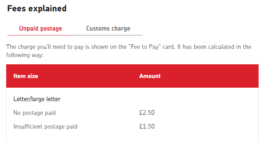Select the £1.50 fee amount
Viewport: 261px width, 142px height.
pos(147,127)
